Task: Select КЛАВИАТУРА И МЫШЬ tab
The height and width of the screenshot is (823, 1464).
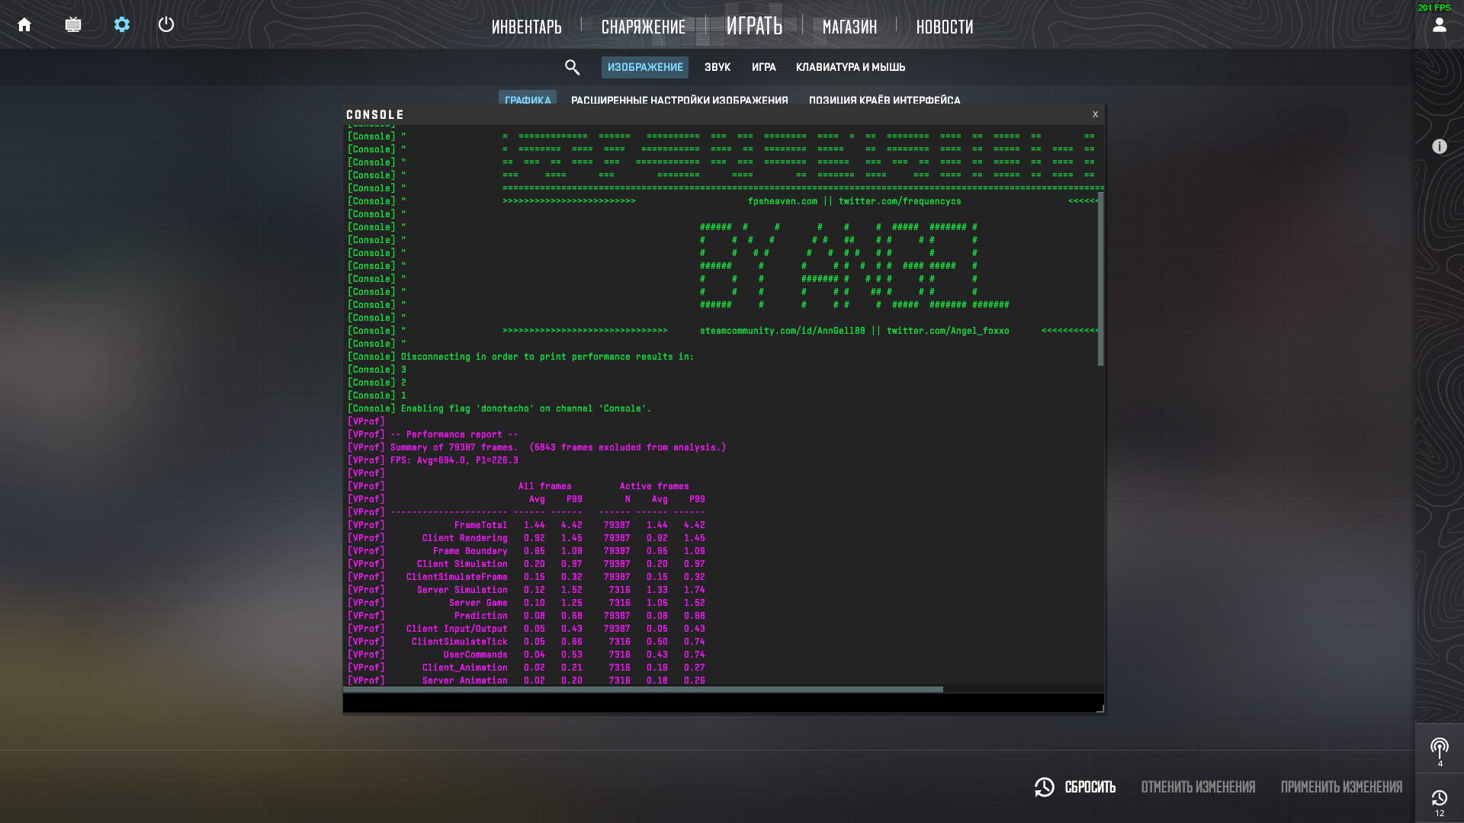Action: (850, 68)
